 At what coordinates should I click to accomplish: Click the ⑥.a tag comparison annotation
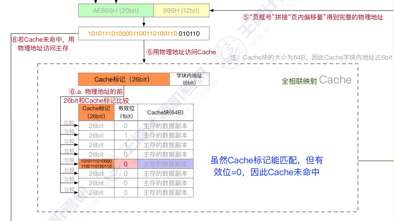96,96
